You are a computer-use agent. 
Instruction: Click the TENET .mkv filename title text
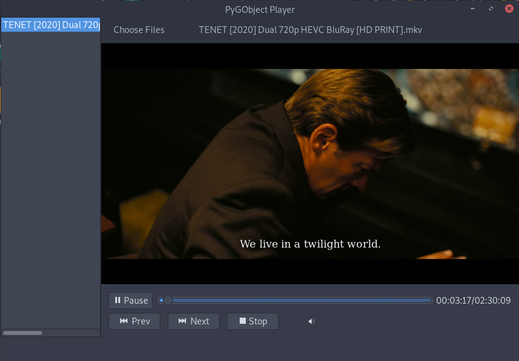point(310,30)
